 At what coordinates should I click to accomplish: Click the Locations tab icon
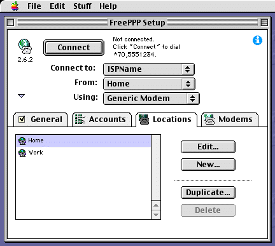click(144, 120)
